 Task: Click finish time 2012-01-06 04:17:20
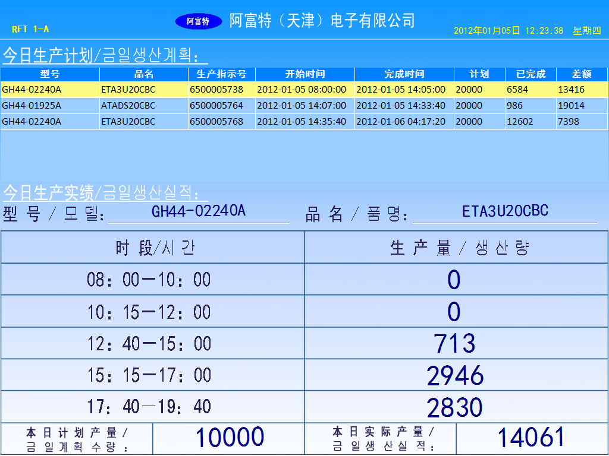tap(404, 122)
